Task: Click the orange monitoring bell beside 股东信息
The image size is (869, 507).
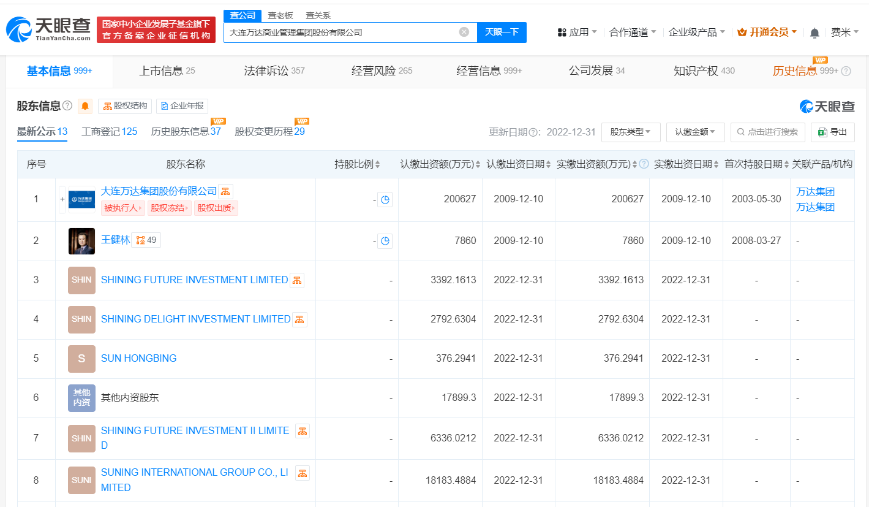Action: (85, 105)
